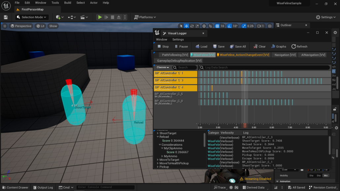Click the Eject button in the toolbar
The width and height of the screenshot is (340, 191).
tap(119, 17)
